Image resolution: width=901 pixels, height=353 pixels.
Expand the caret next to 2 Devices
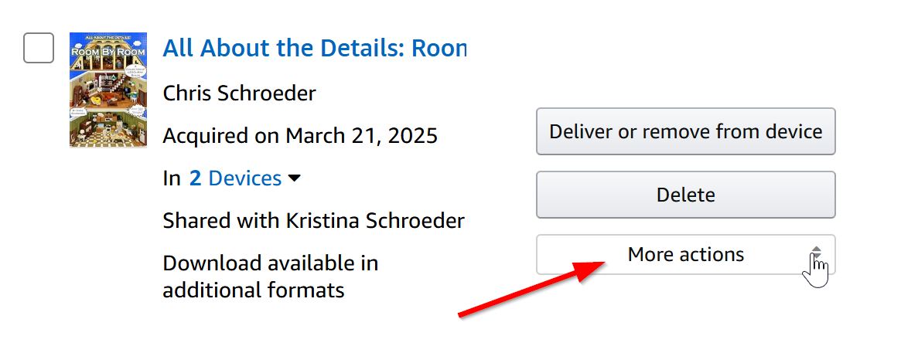(294, 178)
